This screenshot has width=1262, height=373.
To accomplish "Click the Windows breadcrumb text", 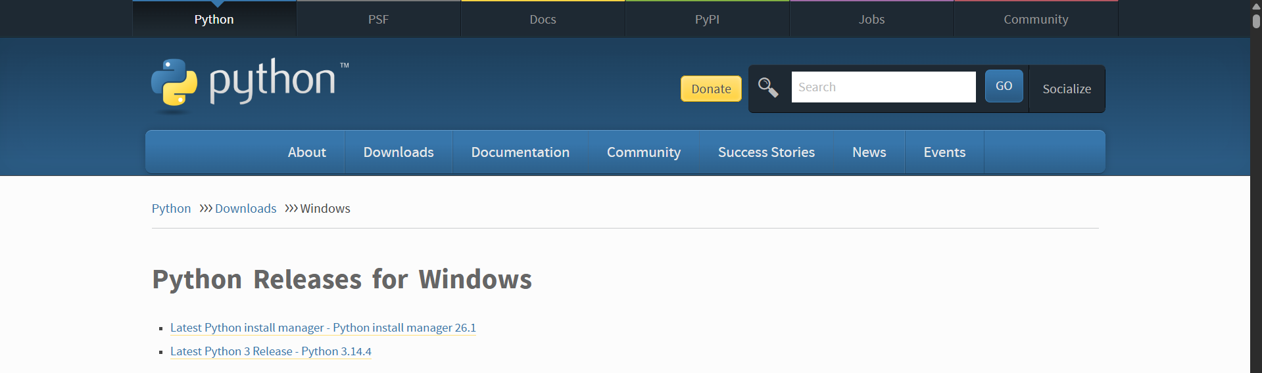I will click(x=326, y=208).
